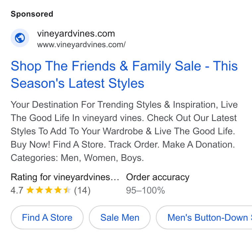
Task: Click the first gold rating star
Action: pos(30,190)
